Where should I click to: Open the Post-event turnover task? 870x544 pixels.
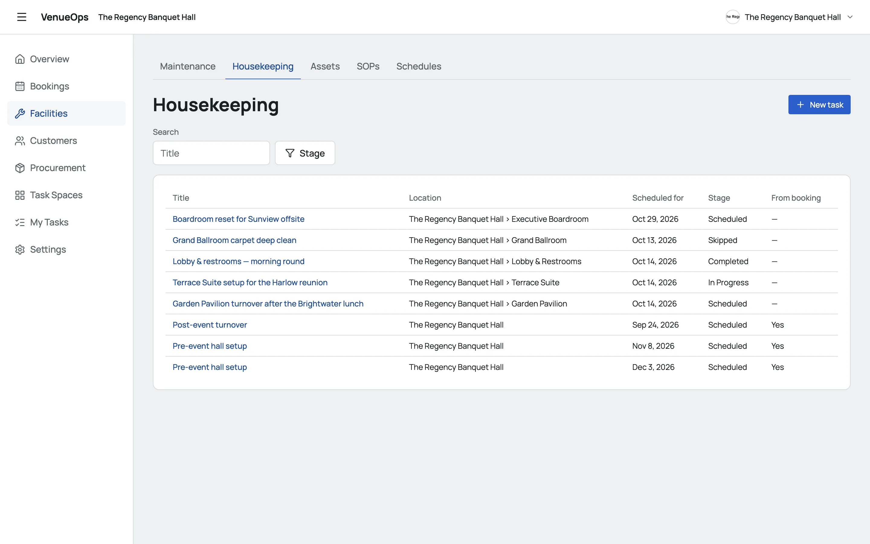(x=210, y=325)
